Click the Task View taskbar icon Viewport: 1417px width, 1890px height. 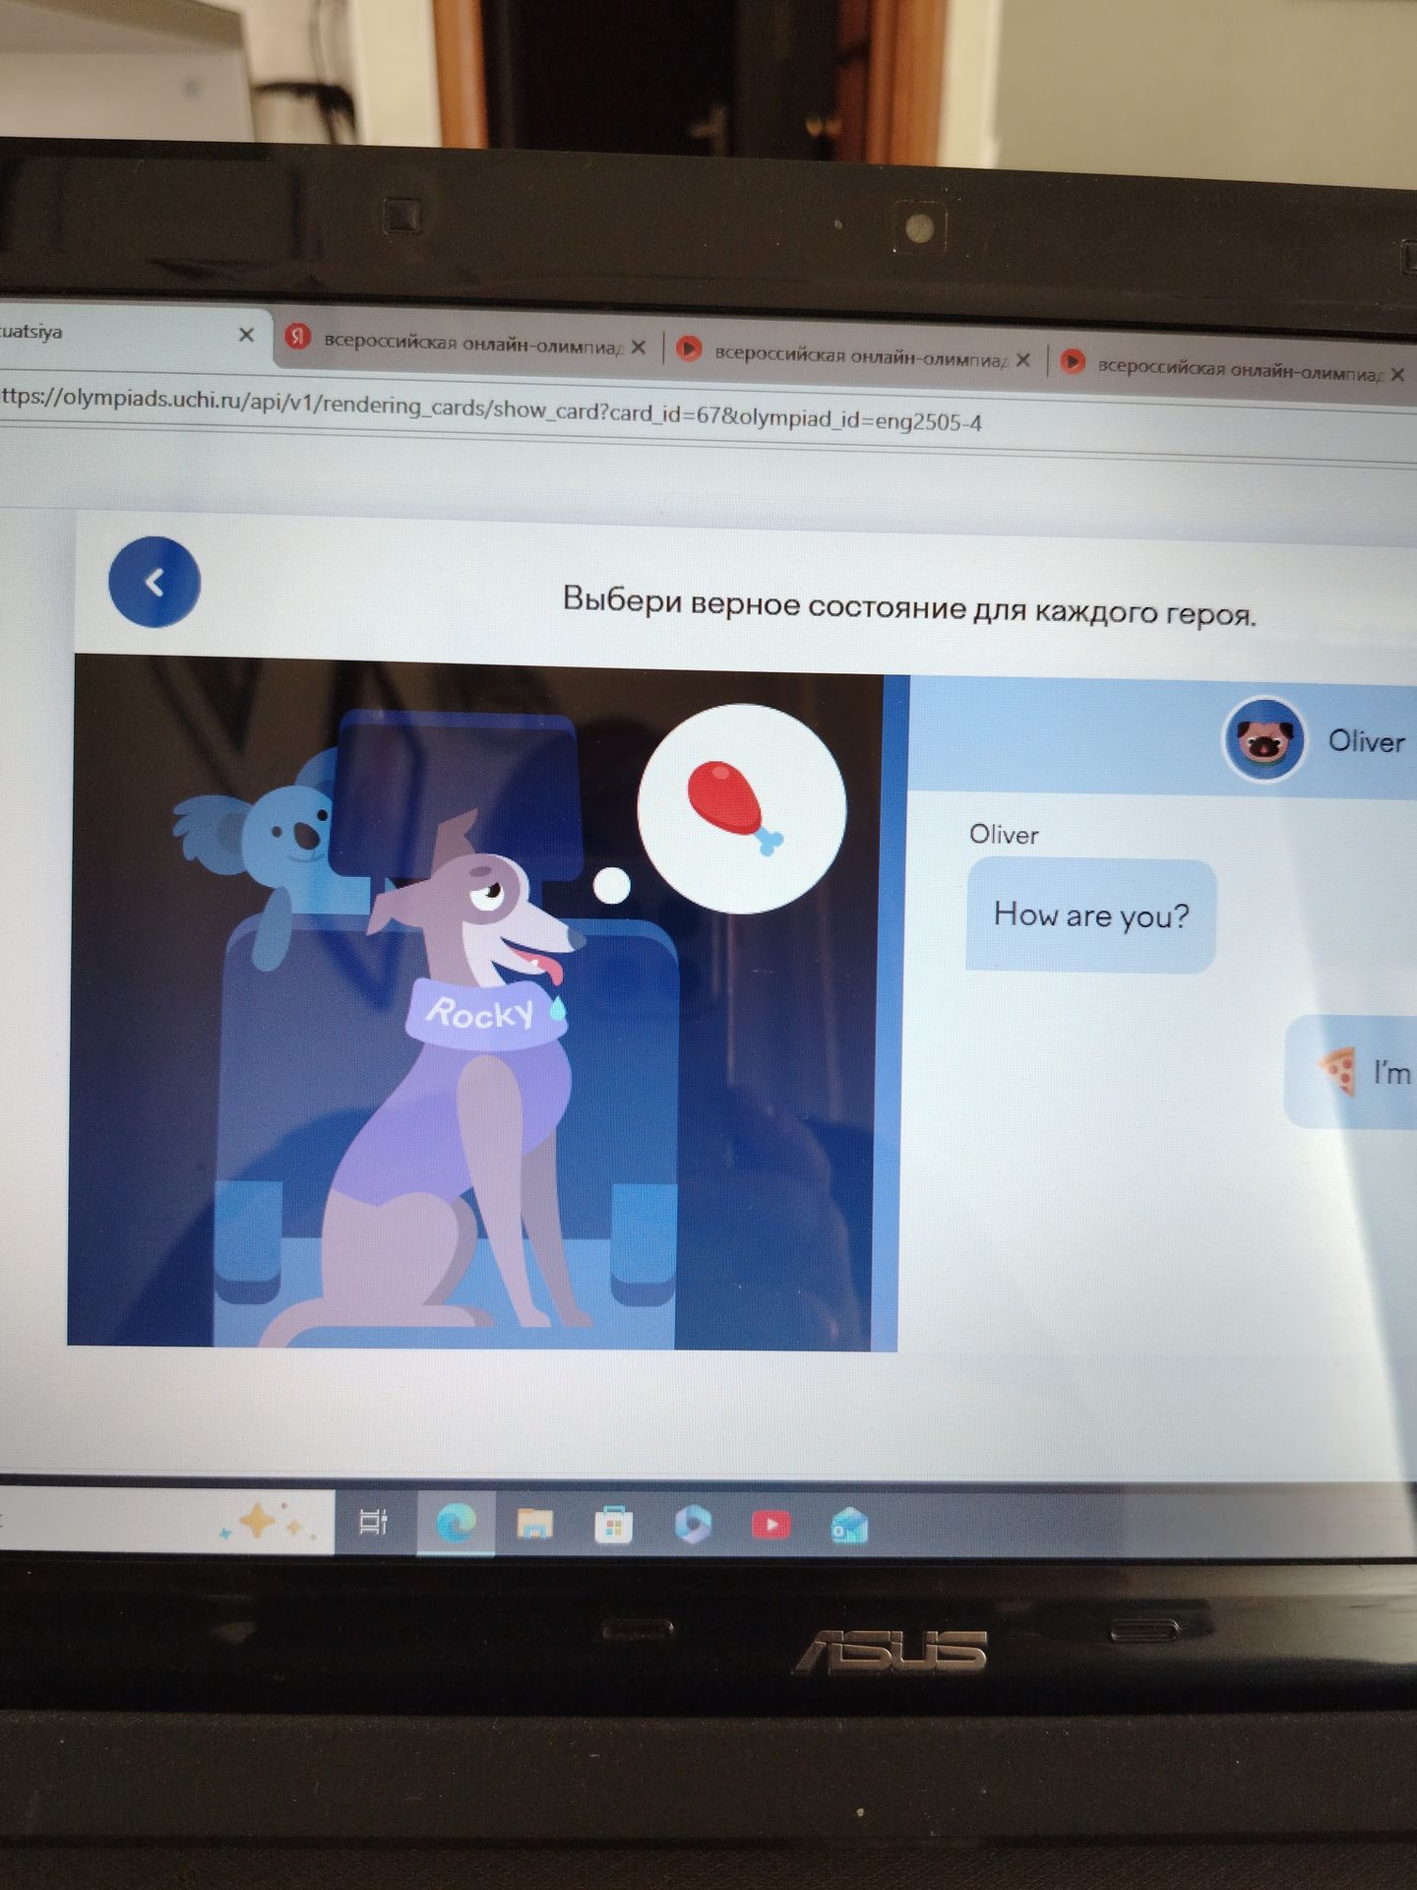373,1522
